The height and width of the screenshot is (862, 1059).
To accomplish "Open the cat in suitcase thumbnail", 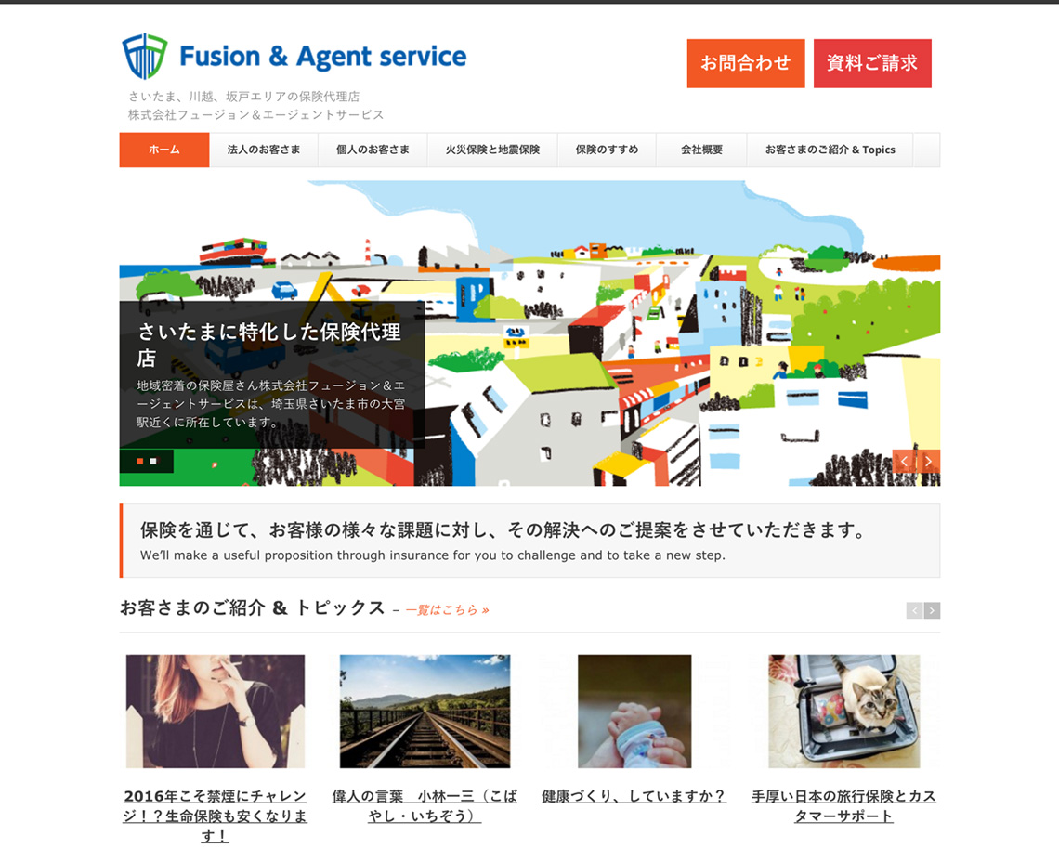I will click(x=844, y=711).
